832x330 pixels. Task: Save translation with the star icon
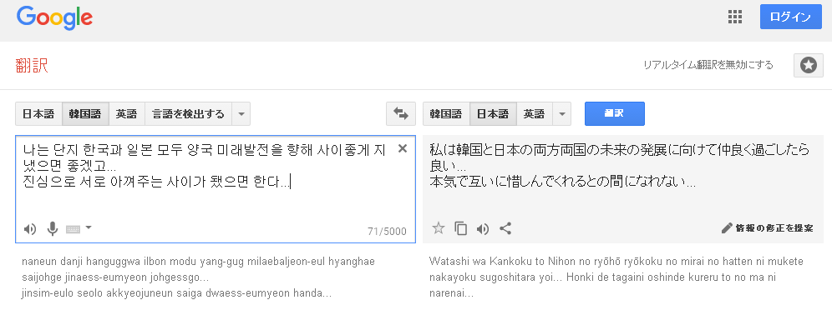[x=439, y=228]
